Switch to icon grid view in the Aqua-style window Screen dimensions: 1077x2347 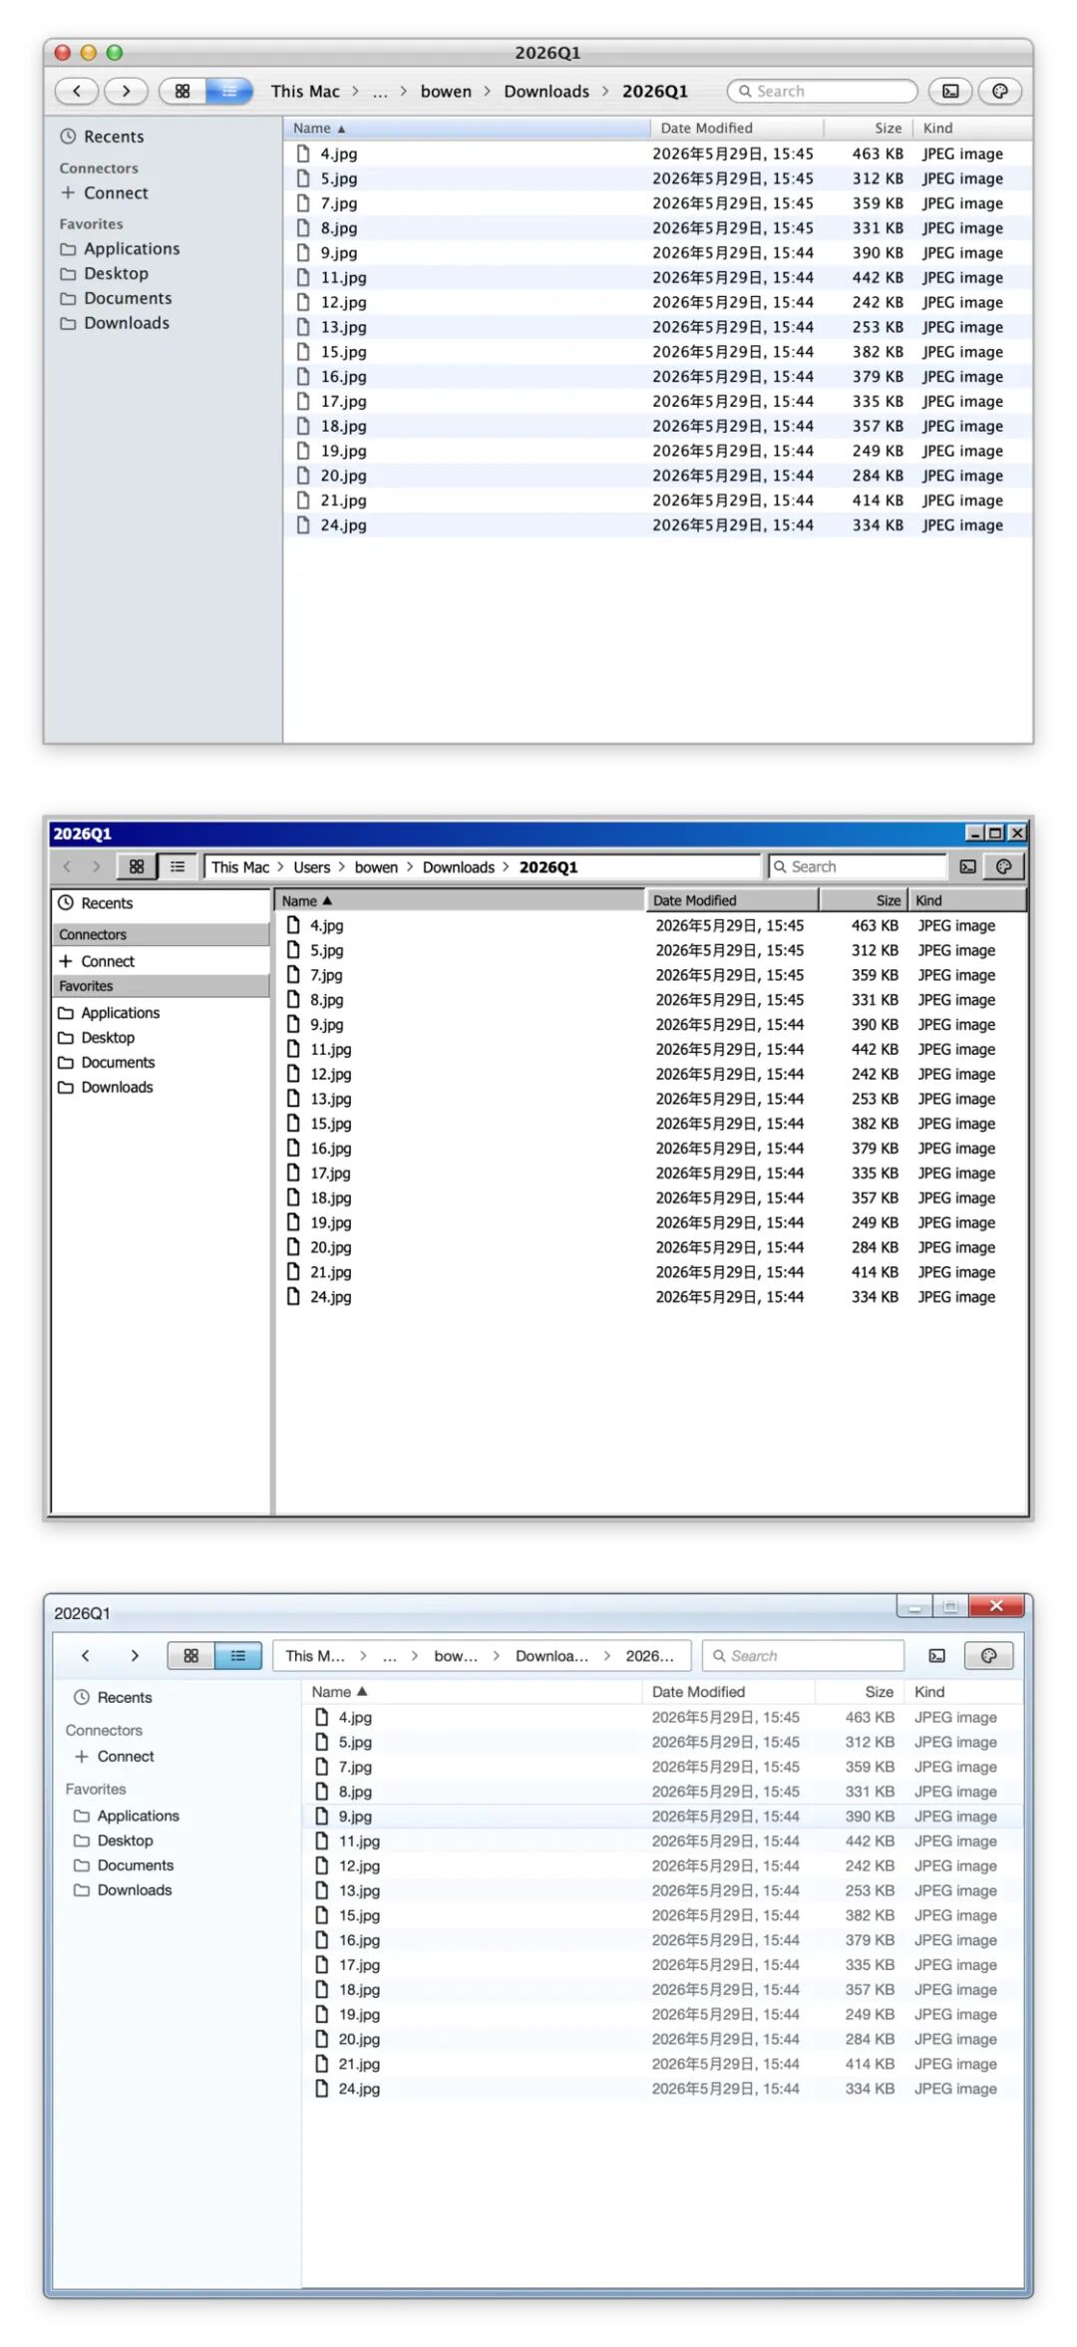(x=182, y=91)
